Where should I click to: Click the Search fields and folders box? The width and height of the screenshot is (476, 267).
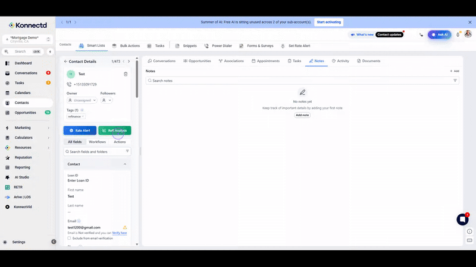pyautogui.click(x=97, y=152)
